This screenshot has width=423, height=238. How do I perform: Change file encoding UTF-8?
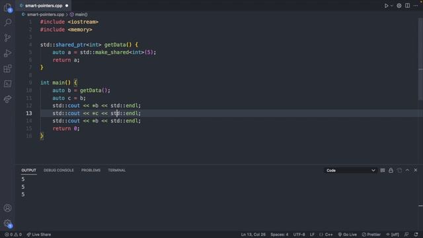coord(299,235)
